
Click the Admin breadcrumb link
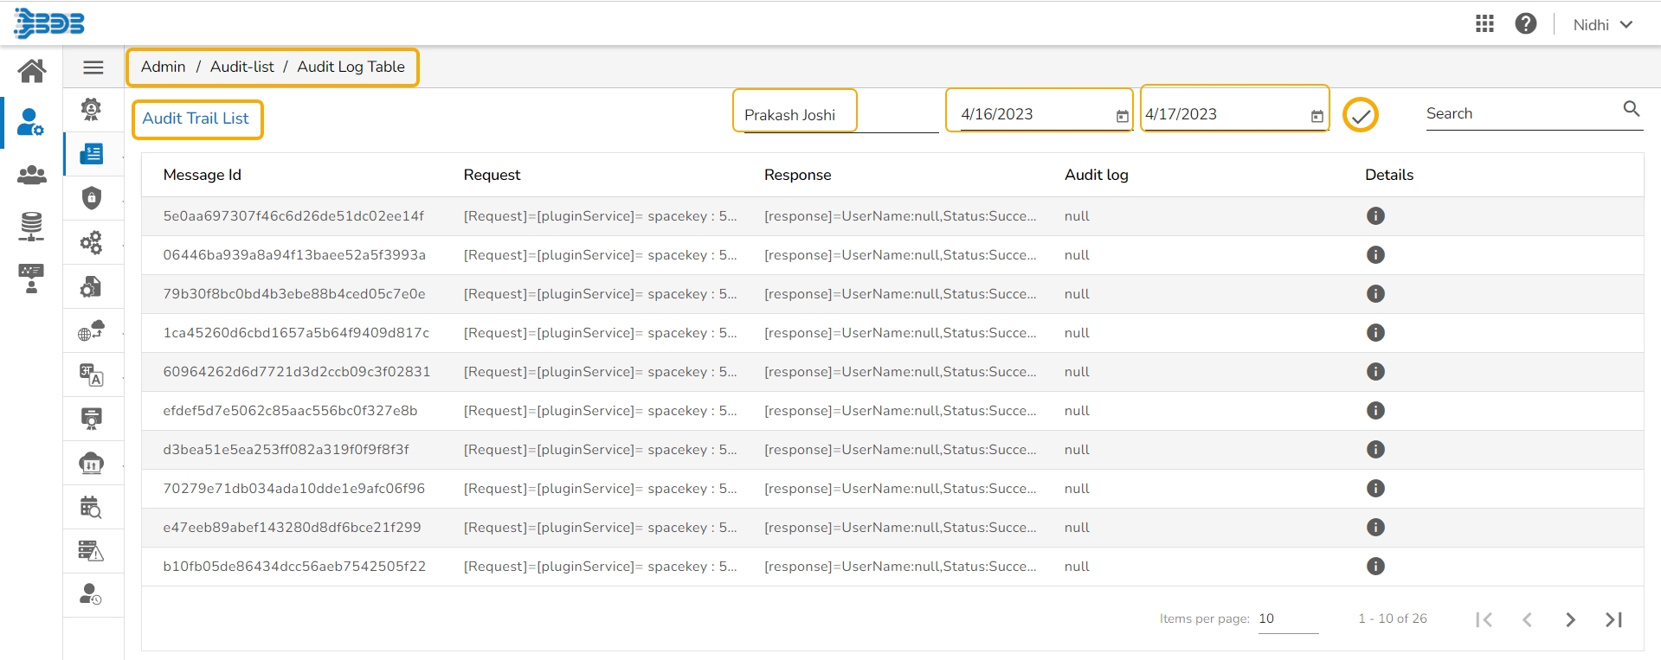163,67
